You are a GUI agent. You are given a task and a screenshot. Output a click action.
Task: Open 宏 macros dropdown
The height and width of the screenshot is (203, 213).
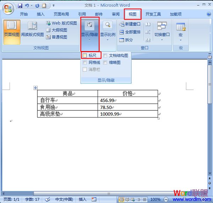pyautogui.click(x=181, y=32)
